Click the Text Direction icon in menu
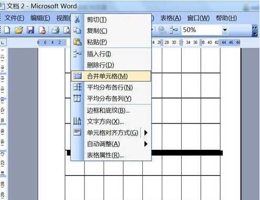 click(77, 121)
